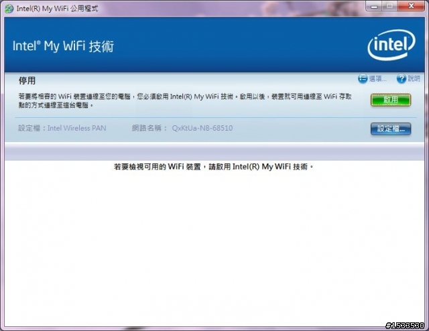Open the 說明 help link
429x331 pixels.
(414, 79)
